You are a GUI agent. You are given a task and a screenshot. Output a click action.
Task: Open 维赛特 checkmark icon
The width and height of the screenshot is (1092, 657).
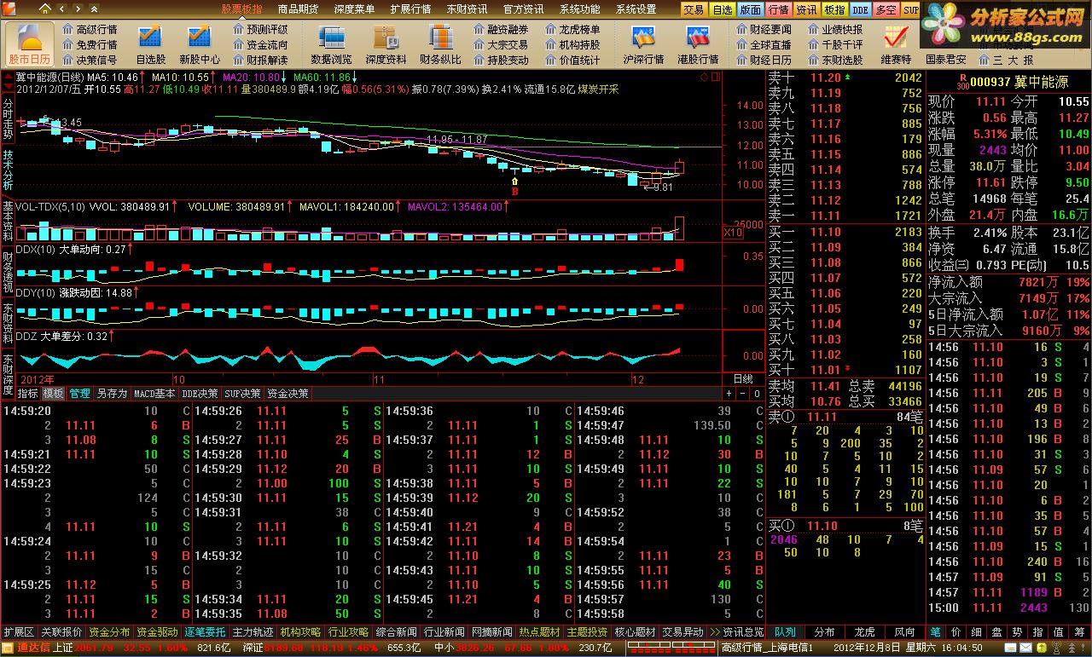click(896, 44)
